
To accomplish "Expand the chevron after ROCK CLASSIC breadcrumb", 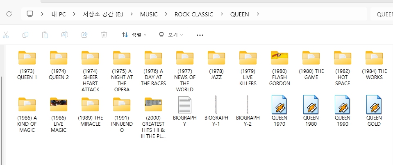I will tap(222, 14).
